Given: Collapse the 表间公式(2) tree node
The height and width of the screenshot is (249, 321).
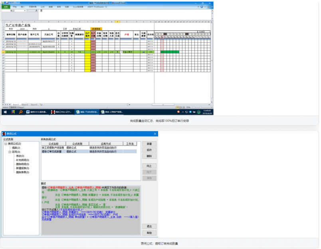Looking at the screenshot, I should pos(6,144).
